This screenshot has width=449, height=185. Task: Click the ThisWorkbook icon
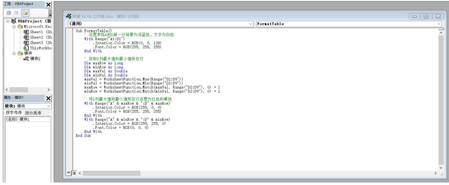[x=26, y=48]
